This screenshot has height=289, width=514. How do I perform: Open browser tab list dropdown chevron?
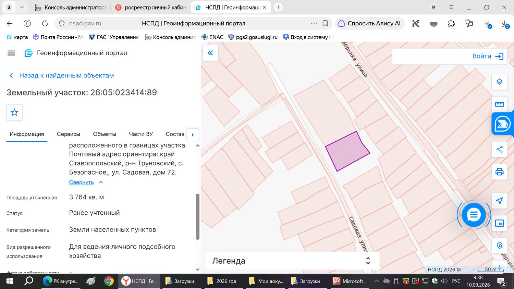(x=22, y=7)
